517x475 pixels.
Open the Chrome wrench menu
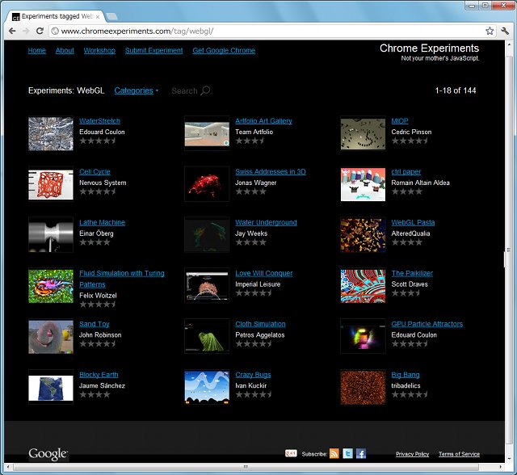[505, 31]
